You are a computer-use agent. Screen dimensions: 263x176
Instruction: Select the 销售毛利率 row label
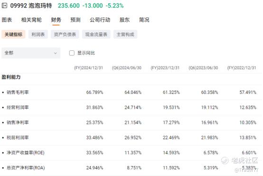[18, 93]
